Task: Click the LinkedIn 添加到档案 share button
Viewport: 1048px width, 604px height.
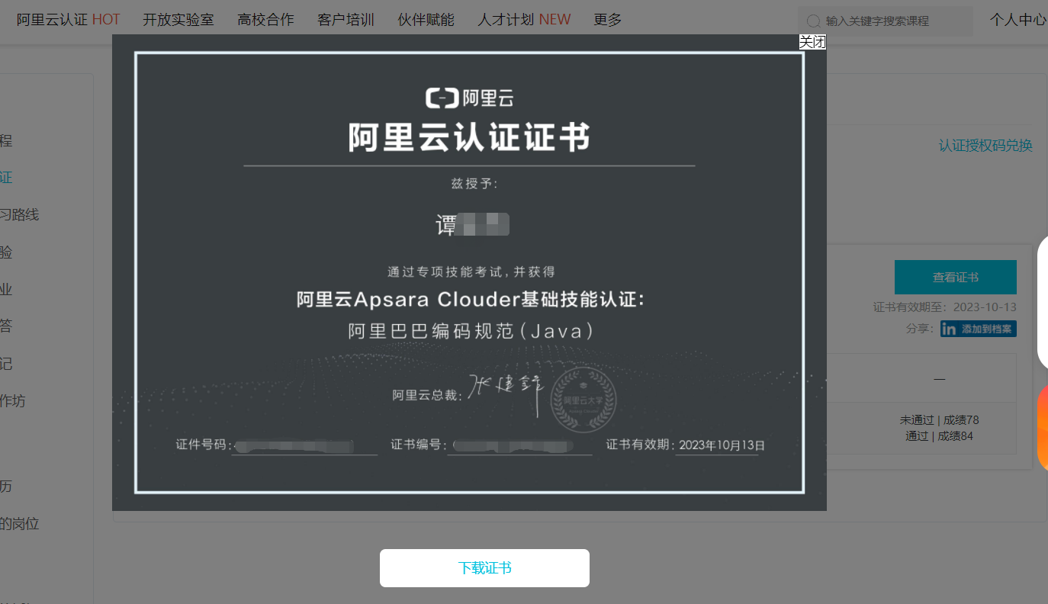Action: [978, 329]
